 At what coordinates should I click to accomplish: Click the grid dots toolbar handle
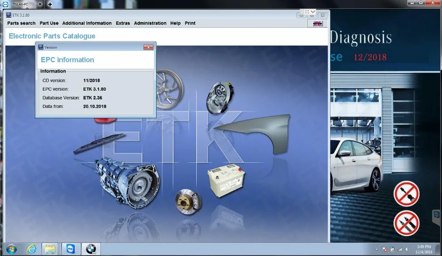point(302,12)
